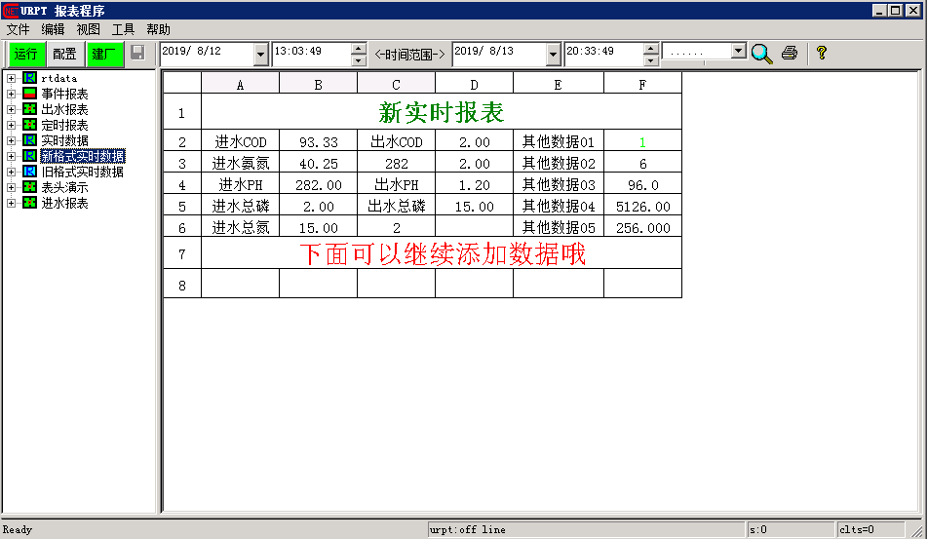Click the 旧格式实时数据 tree icon
This screenshot has height=539, width=928.
coord(30,172)
